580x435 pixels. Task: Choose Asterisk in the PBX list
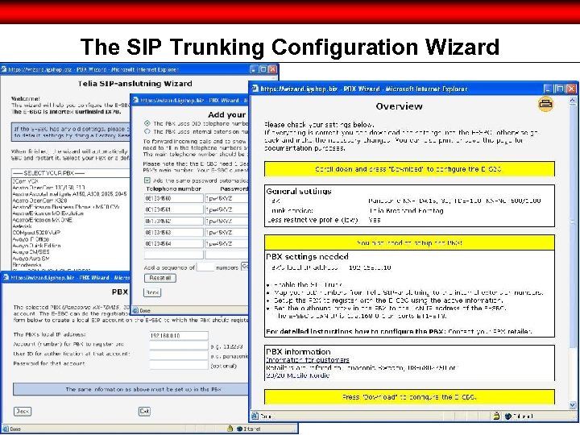coord(23,226)
